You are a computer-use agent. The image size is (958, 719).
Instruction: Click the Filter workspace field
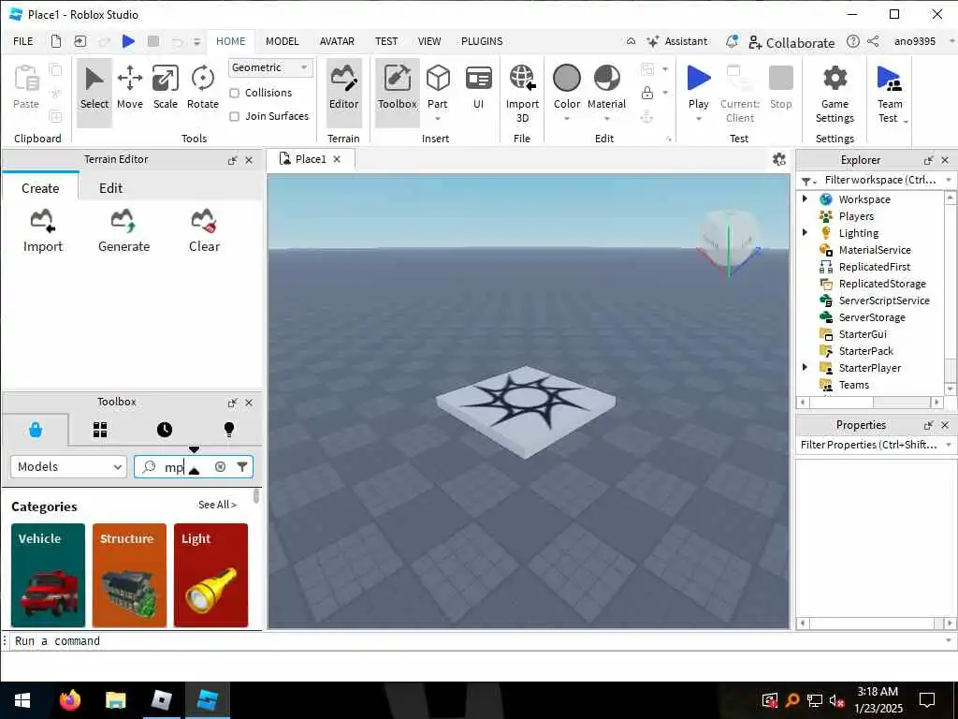click(879, 180)
